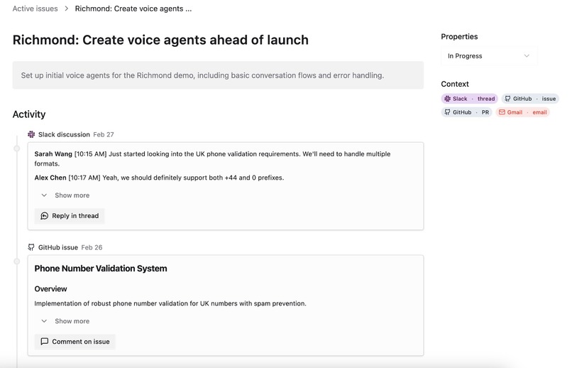
Task: Click Alex Chen's name in Slack message
Action: 50,178
